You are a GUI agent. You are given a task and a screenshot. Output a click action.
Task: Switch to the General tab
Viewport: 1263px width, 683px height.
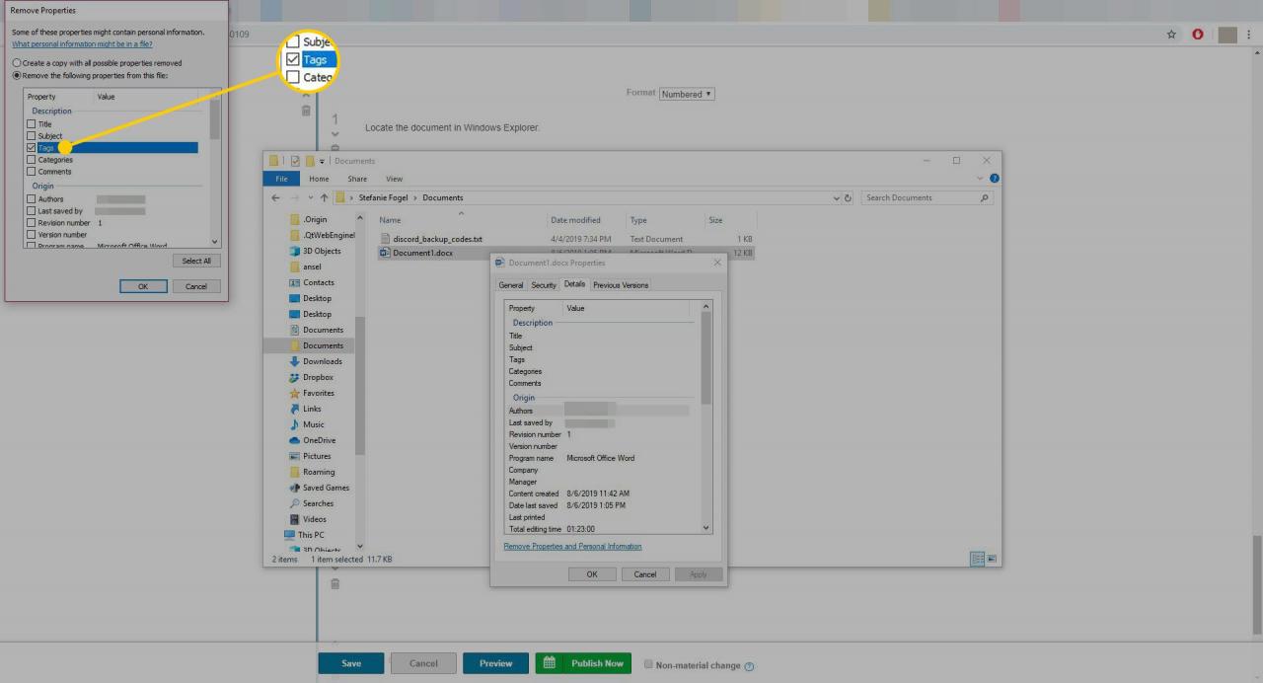pyautogui.click(x=511, y=285)
